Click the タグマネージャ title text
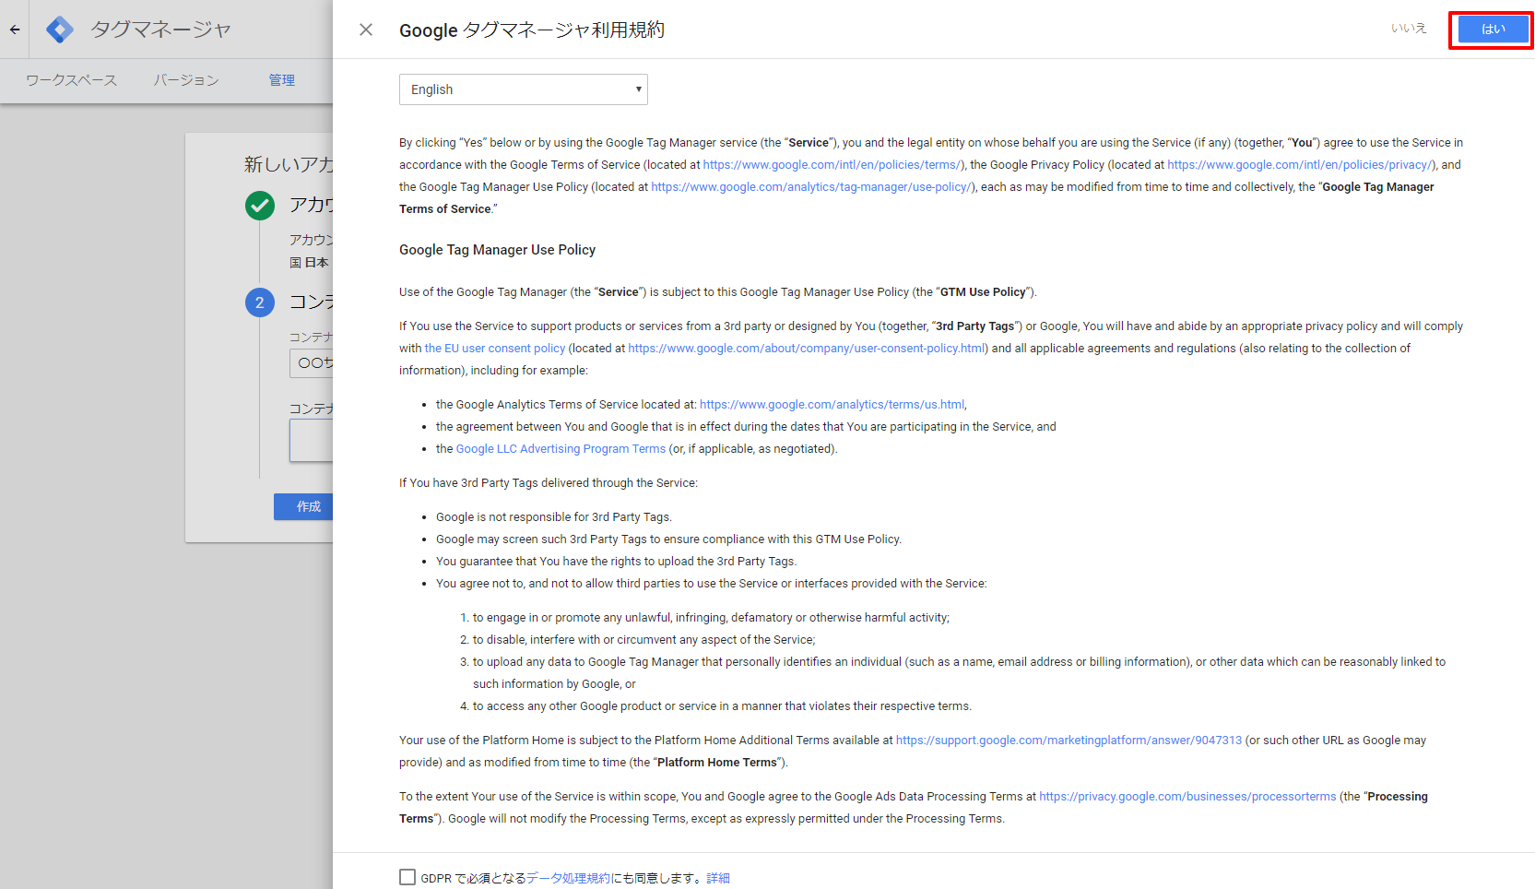This screenshot has height=889, width=1535. (x=160, y=30)
